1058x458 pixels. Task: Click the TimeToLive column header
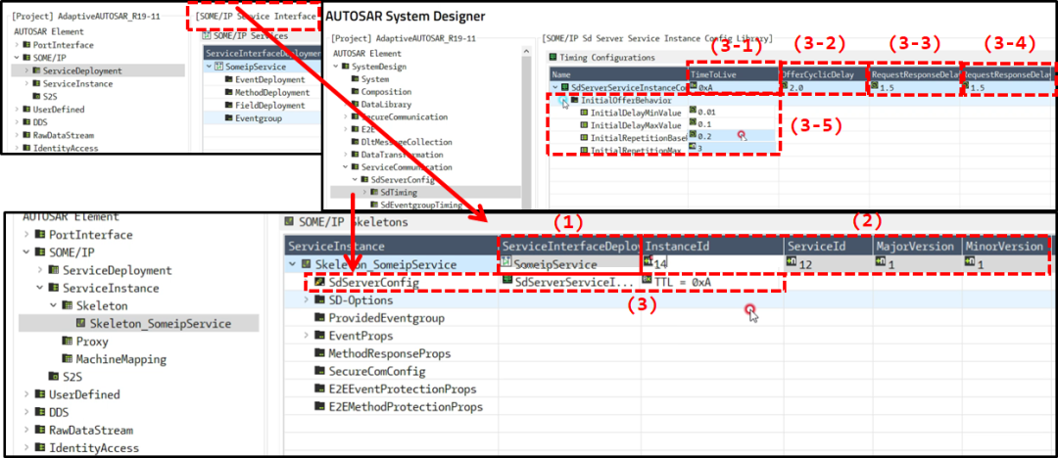point(733,73)
